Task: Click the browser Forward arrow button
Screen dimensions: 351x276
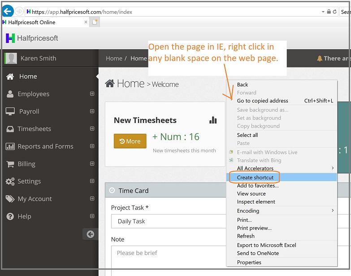Action: tap(19, 11)
